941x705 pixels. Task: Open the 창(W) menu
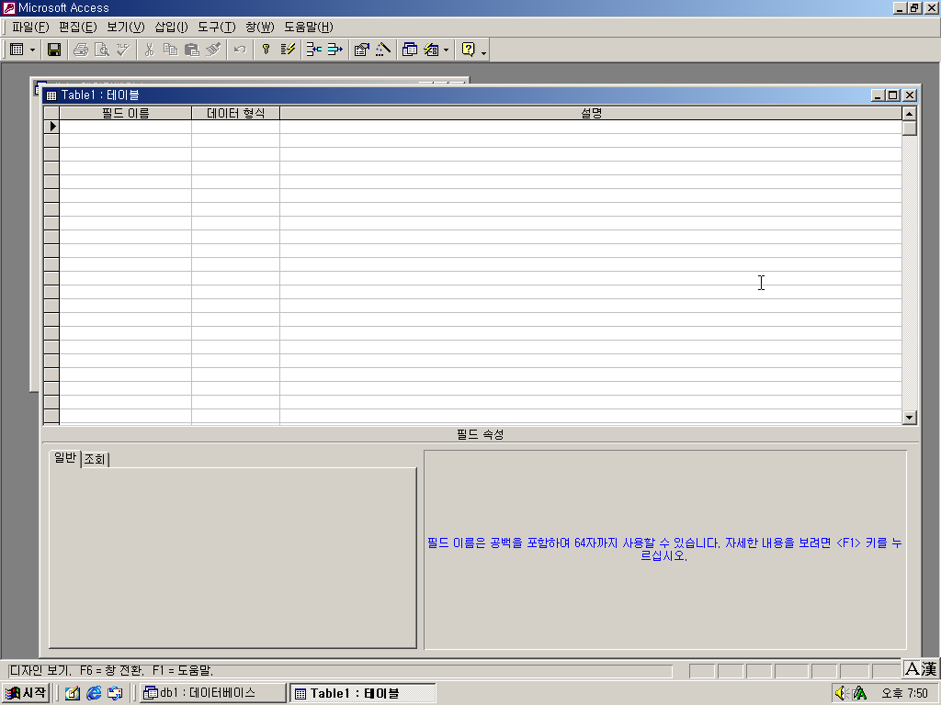point(260,27)
